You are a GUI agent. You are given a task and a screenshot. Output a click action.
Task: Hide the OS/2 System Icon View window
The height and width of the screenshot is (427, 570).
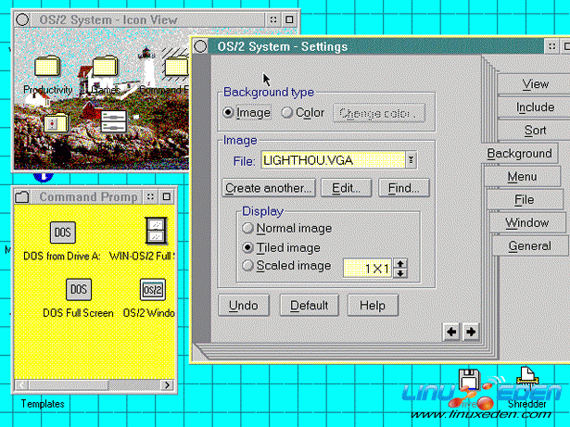click(273, 19)
